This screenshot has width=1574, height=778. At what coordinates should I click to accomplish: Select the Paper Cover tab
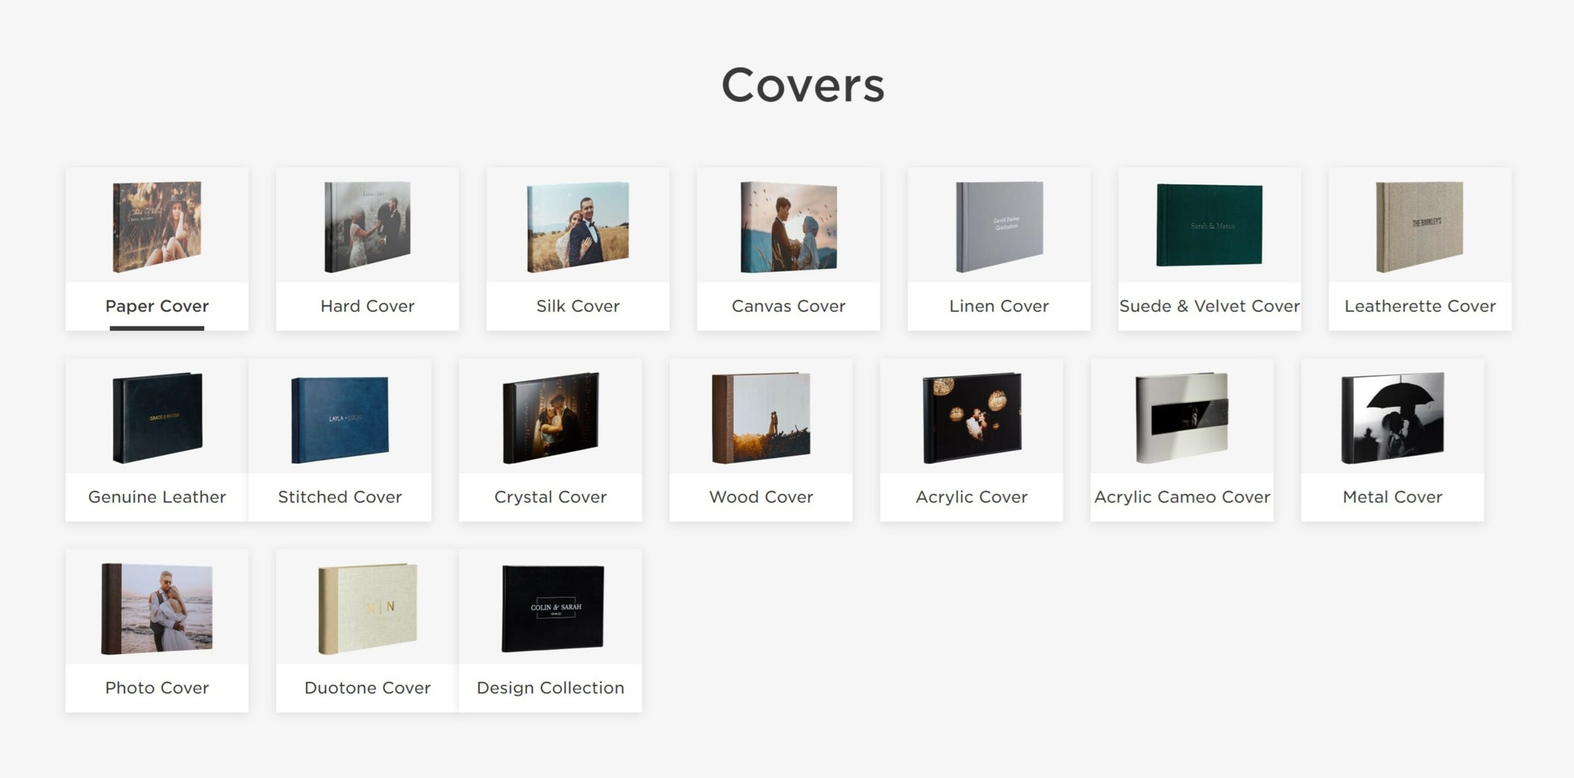click(x=157, y=306)
